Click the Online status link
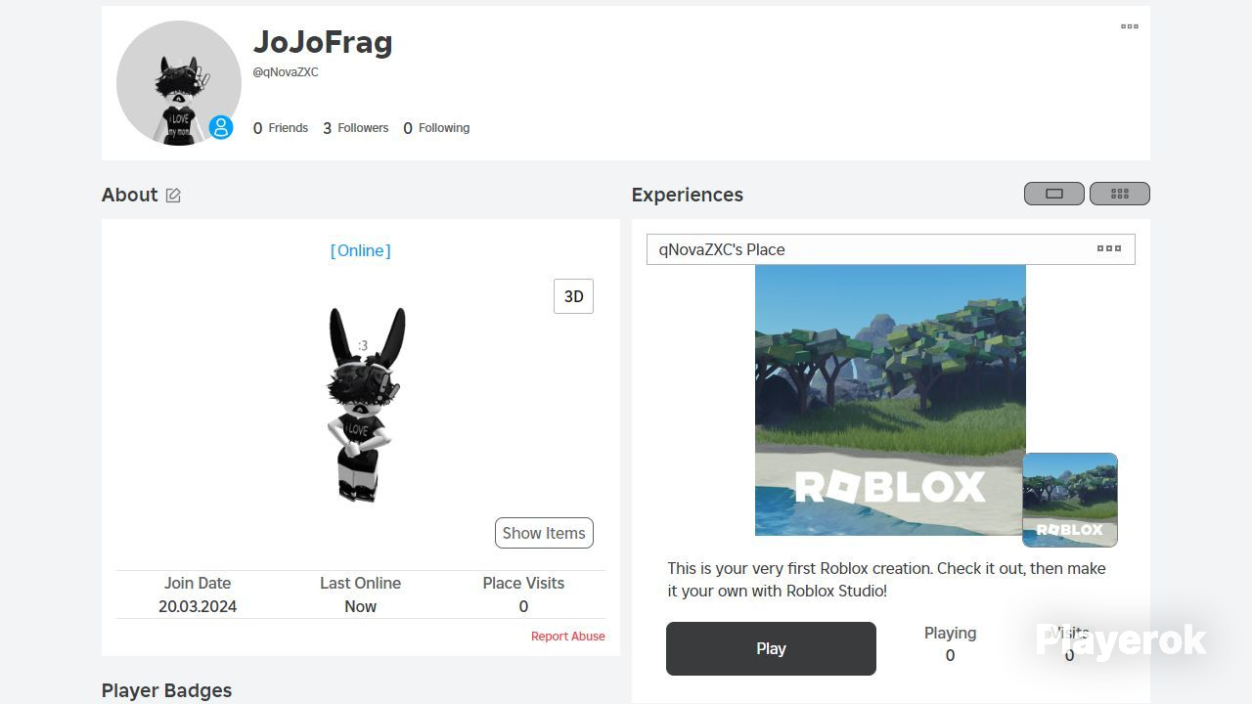The width and height of the screenshot is (1252, 704). click(361, 250)
